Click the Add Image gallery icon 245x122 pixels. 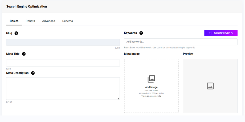151,79
